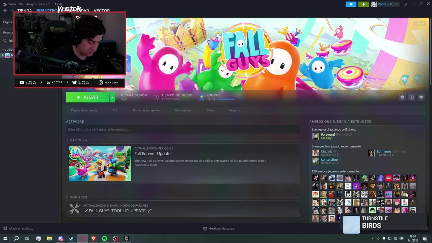
Task: Open Vector account dropdown
Action: pyautogui.click(x=385, y=4)
